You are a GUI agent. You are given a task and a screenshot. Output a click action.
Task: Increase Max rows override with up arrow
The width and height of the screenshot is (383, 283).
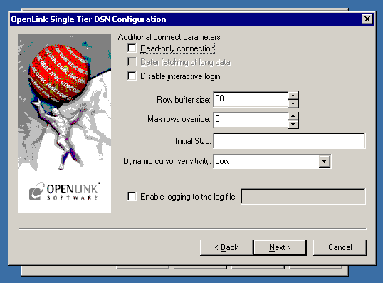point(293,116)
